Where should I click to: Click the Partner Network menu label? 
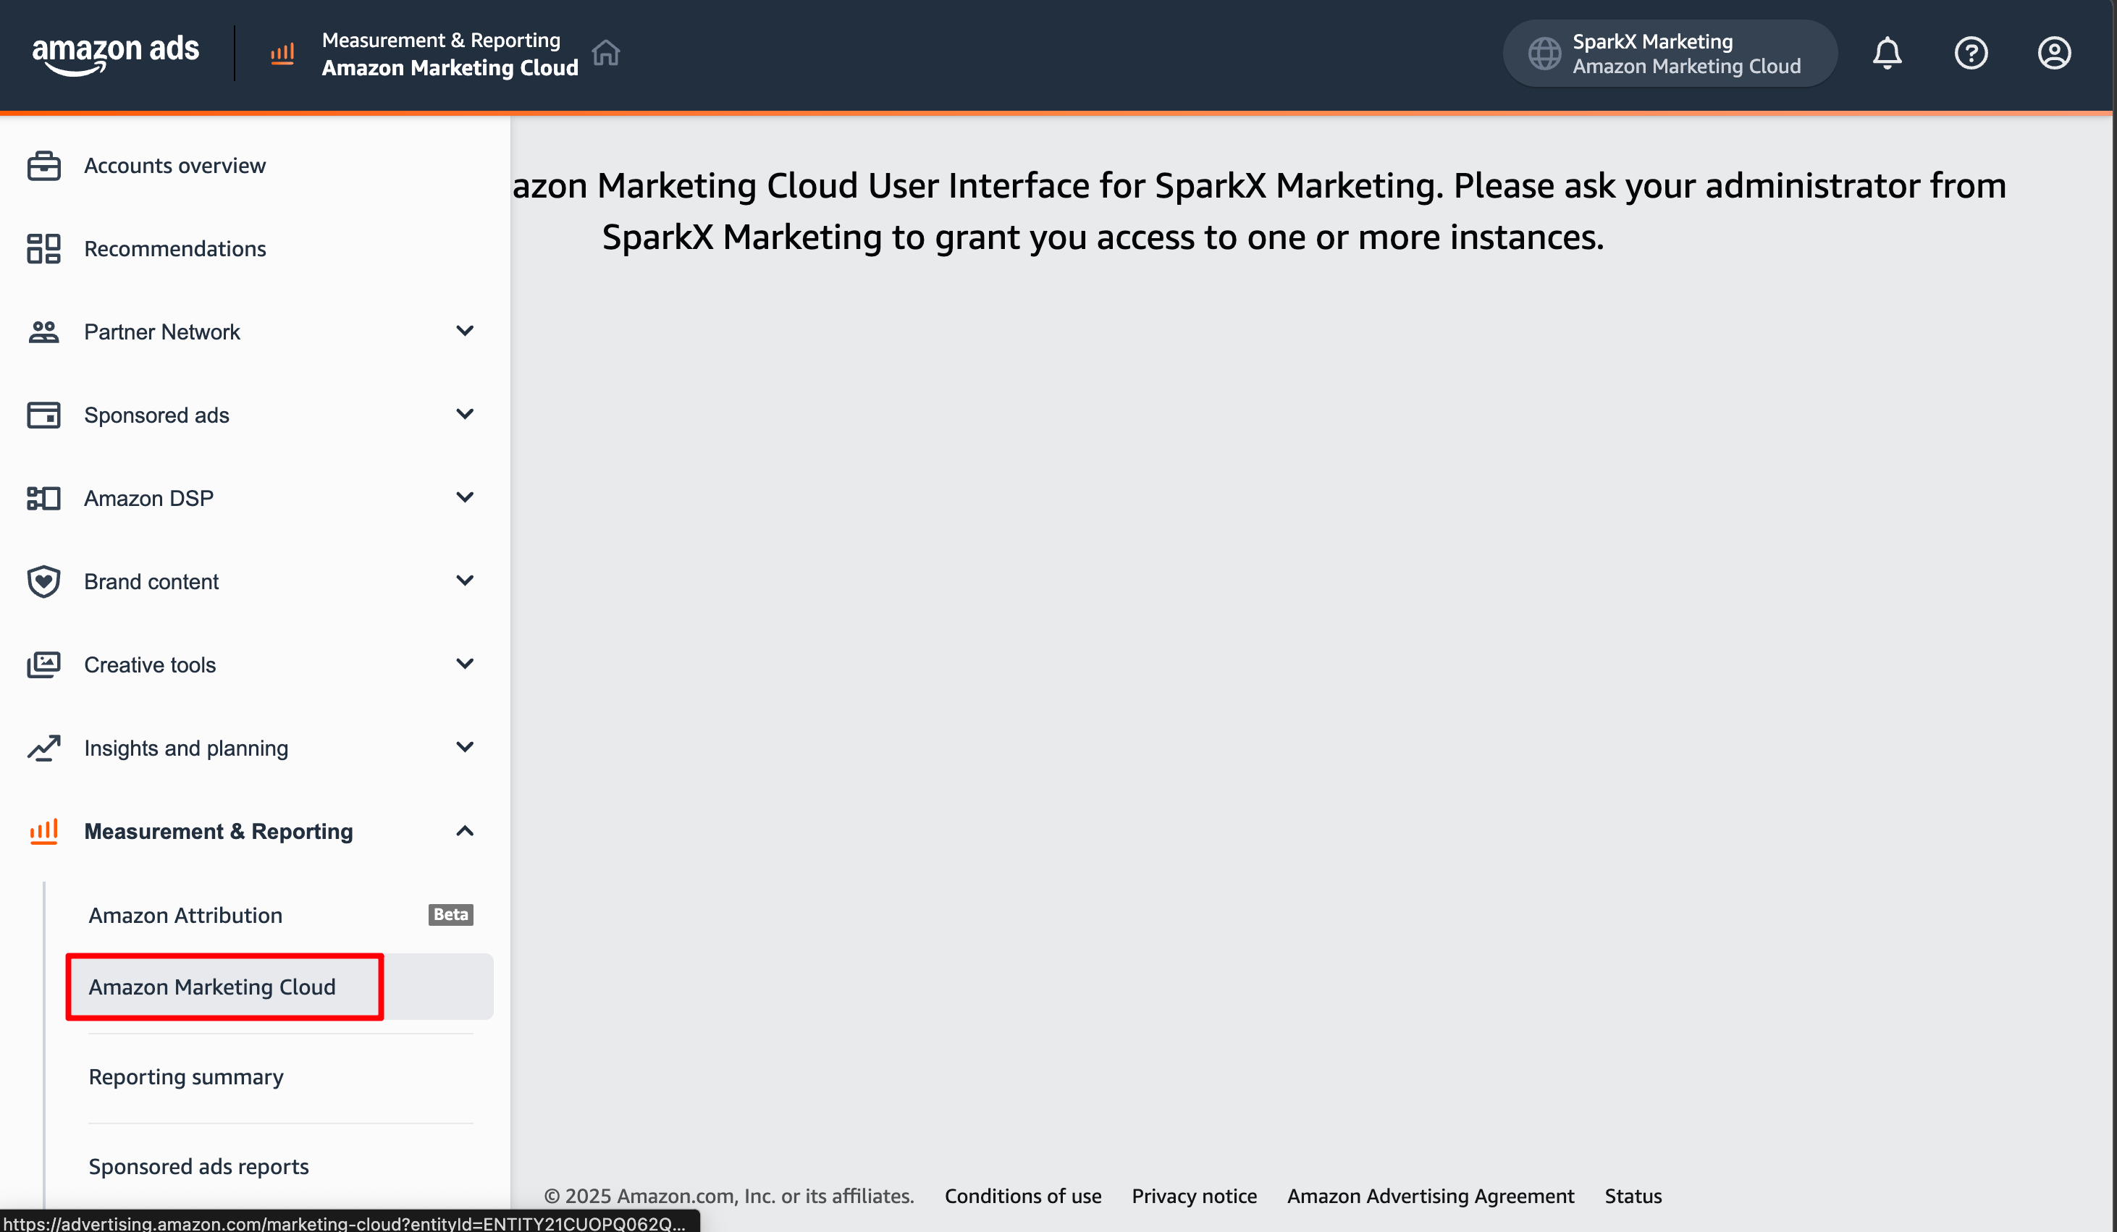click(162, 332)
